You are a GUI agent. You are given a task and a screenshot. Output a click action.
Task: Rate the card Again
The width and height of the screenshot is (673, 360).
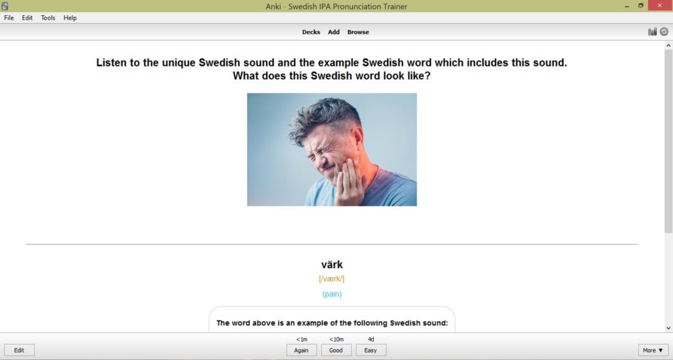(301, 350)
